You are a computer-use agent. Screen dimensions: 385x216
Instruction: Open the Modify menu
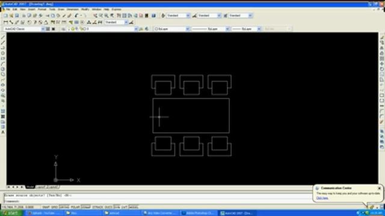click(x=85, y=10)
